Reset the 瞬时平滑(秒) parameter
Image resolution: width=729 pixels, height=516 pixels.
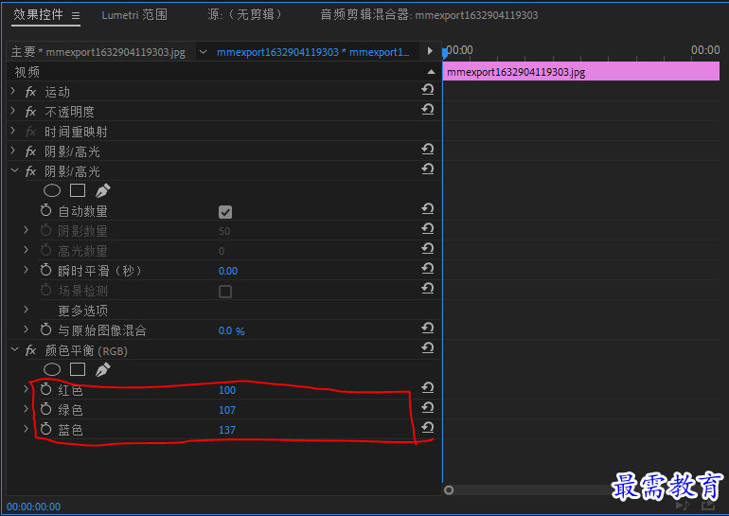tap(428, 268)
